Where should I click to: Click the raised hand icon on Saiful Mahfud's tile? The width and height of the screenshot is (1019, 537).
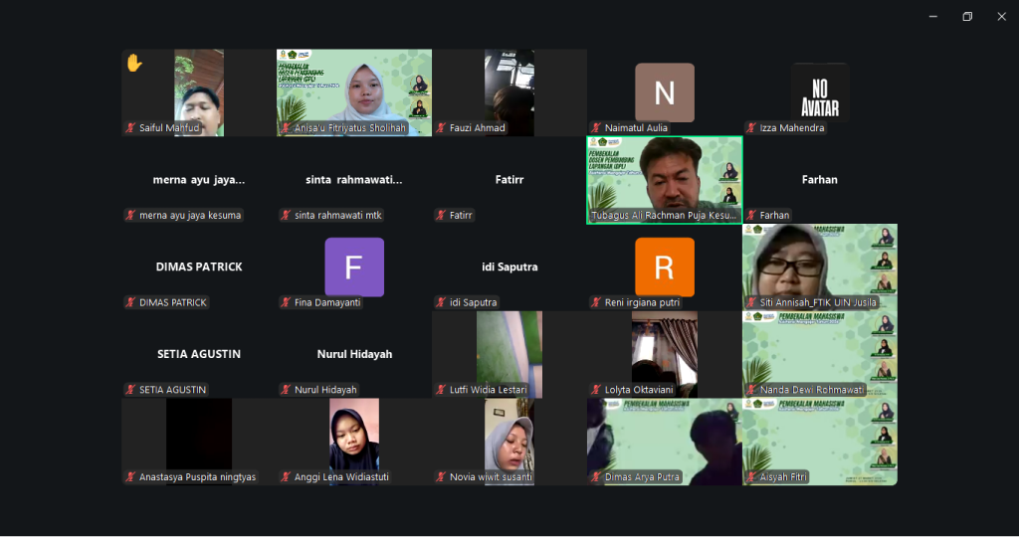click(134, 64)
